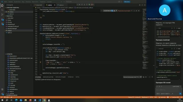Screen dimensions: 183x102
Task: Click the debug Step Out icon
Action: pyautogui.click(x=87, y=5)
